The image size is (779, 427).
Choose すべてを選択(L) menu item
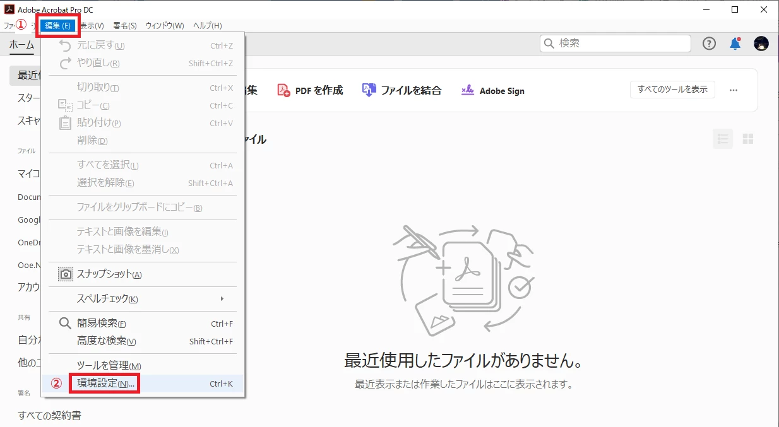pos(142,165)
